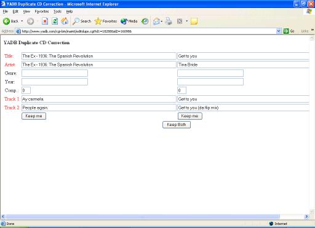Open the Search toolbar button
This screenshot has height=228, width=315.
[x=82, y=21]
